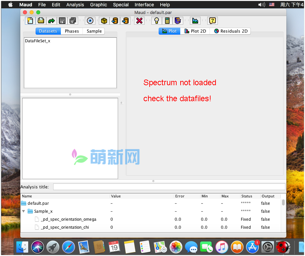Open the Interface menu
Screen dimensions: 305x256
(x=144, y=5)
